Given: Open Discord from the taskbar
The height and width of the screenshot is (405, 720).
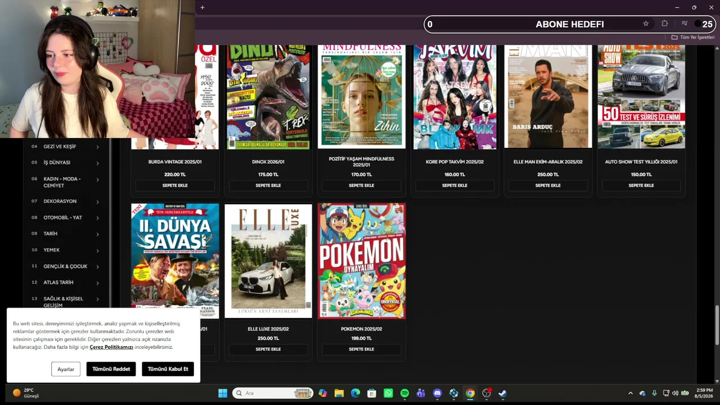Looking at the screenshot, I should tap(437, 393).
